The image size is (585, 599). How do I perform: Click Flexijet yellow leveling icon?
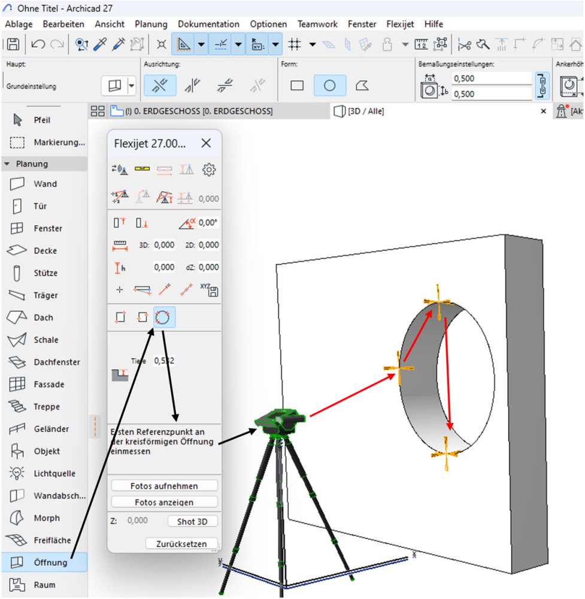pos(142,168)
